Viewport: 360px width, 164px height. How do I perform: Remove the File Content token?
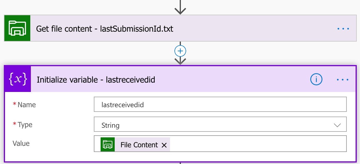coord(164,145)
